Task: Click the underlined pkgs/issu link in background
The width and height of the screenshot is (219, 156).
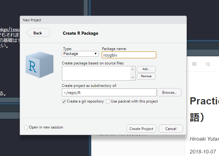Action: tap(9, 30)
